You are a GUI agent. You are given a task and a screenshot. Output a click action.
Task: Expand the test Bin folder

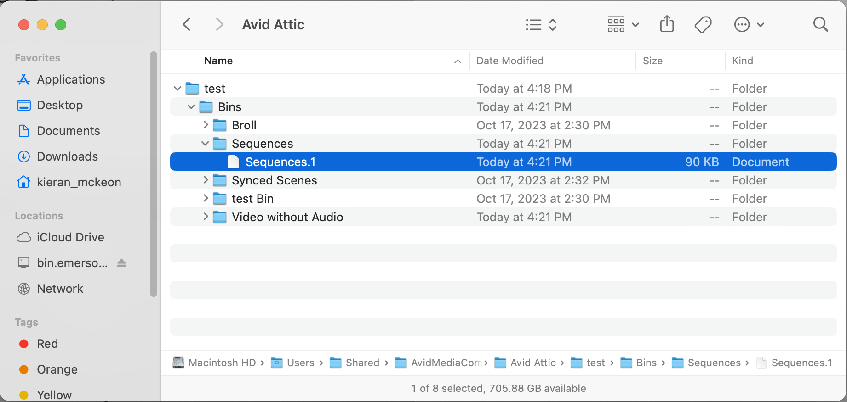point(206,198)
